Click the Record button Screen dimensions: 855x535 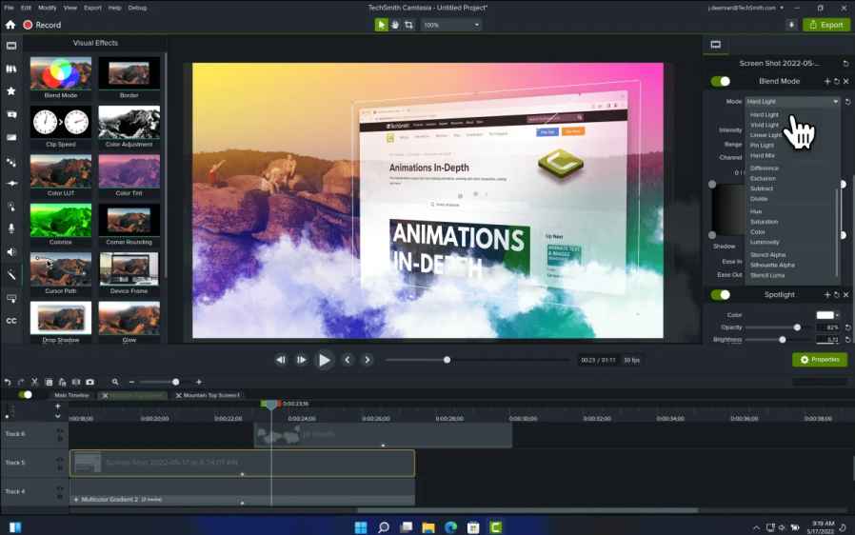click(x=42, y=25)
